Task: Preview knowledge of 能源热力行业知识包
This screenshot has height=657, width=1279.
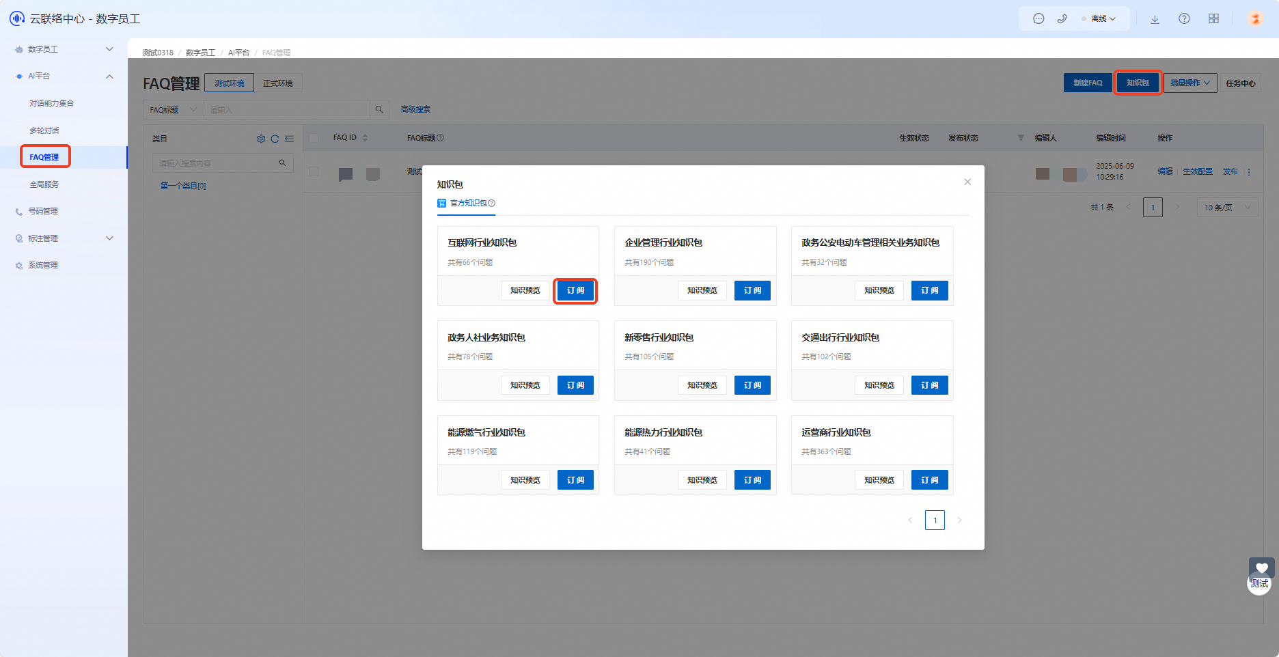Action: (702, 480)
